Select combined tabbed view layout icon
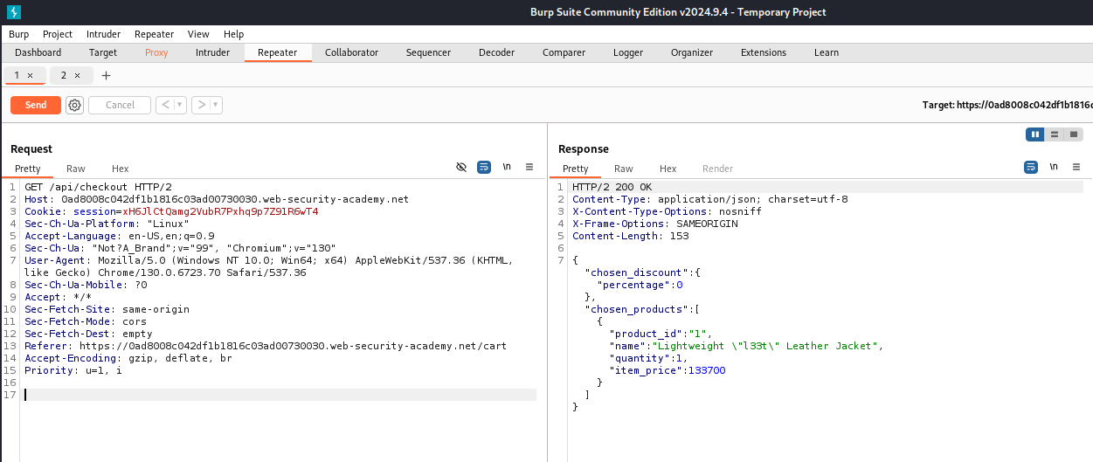The height and width of the screenshot is (462, 1093). (1074, 134)
